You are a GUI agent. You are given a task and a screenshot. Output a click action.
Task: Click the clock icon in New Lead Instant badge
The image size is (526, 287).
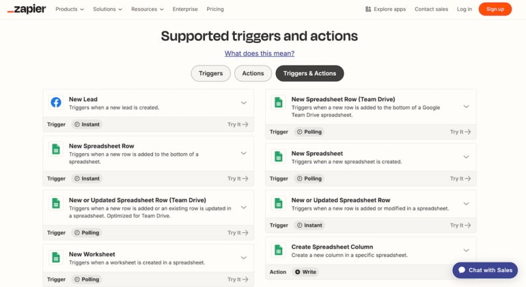(77, 124)
